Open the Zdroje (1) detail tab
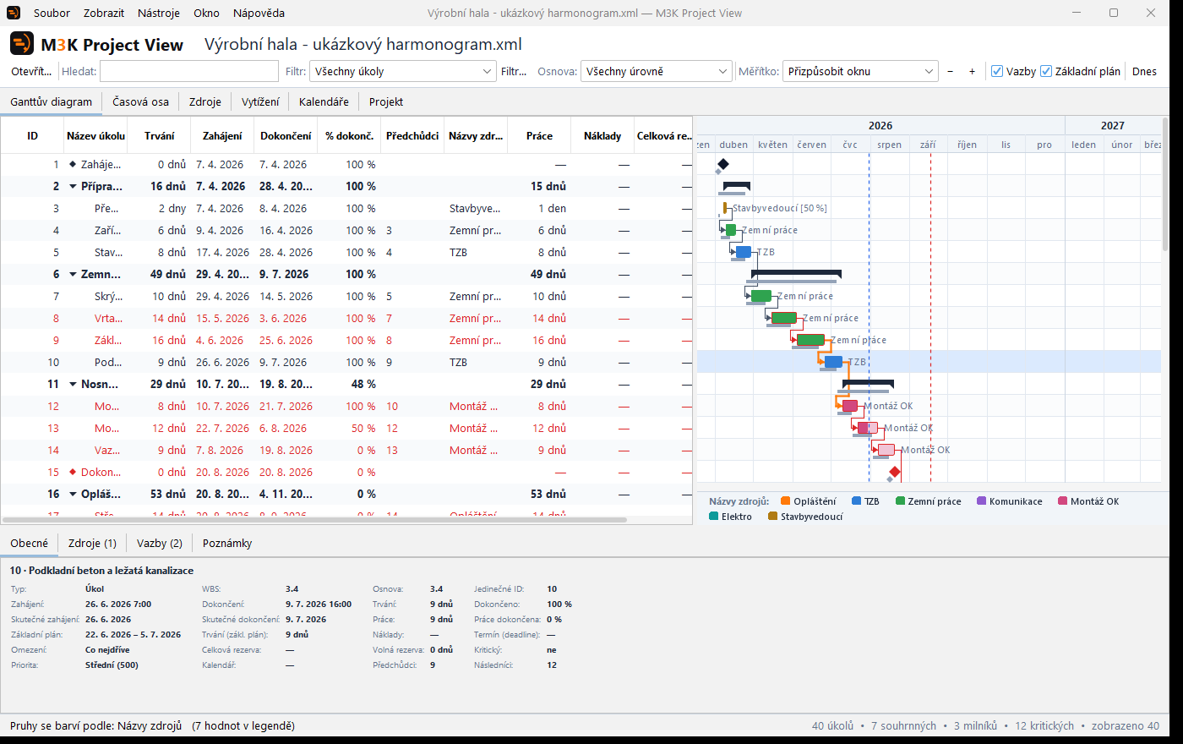1183x744 pixels. click(92, 543)
